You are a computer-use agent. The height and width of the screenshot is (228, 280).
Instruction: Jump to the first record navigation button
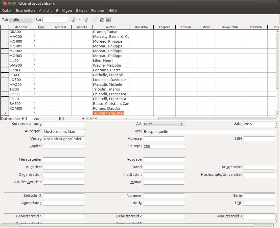(84, 119)
